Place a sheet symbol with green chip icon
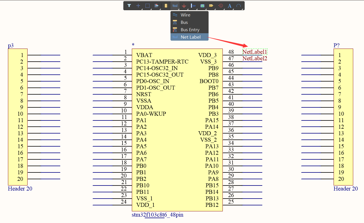The image size is (364, 223). (x=202, y=6)
